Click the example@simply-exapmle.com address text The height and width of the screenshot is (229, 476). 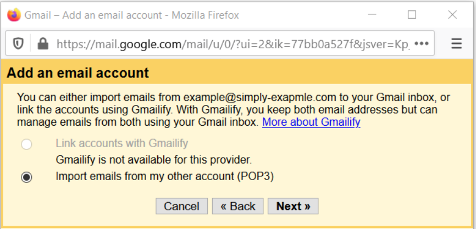point(259,98)
